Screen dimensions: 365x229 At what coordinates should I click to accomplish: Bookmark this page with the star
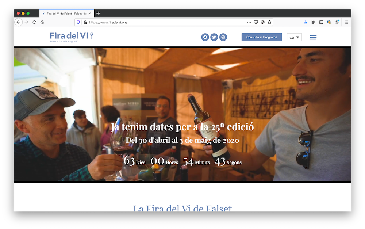(270, 22)
